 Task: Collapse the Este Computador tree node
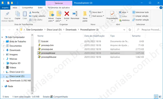tap(2, 37)
